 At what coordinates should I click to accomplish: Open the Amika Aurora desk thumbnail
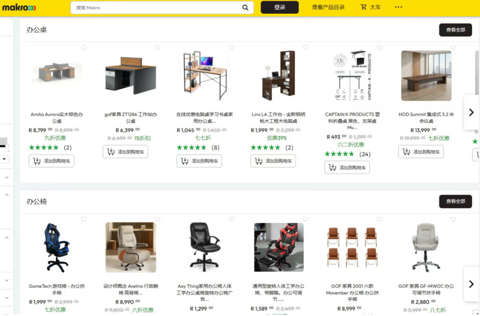(57, 74)
